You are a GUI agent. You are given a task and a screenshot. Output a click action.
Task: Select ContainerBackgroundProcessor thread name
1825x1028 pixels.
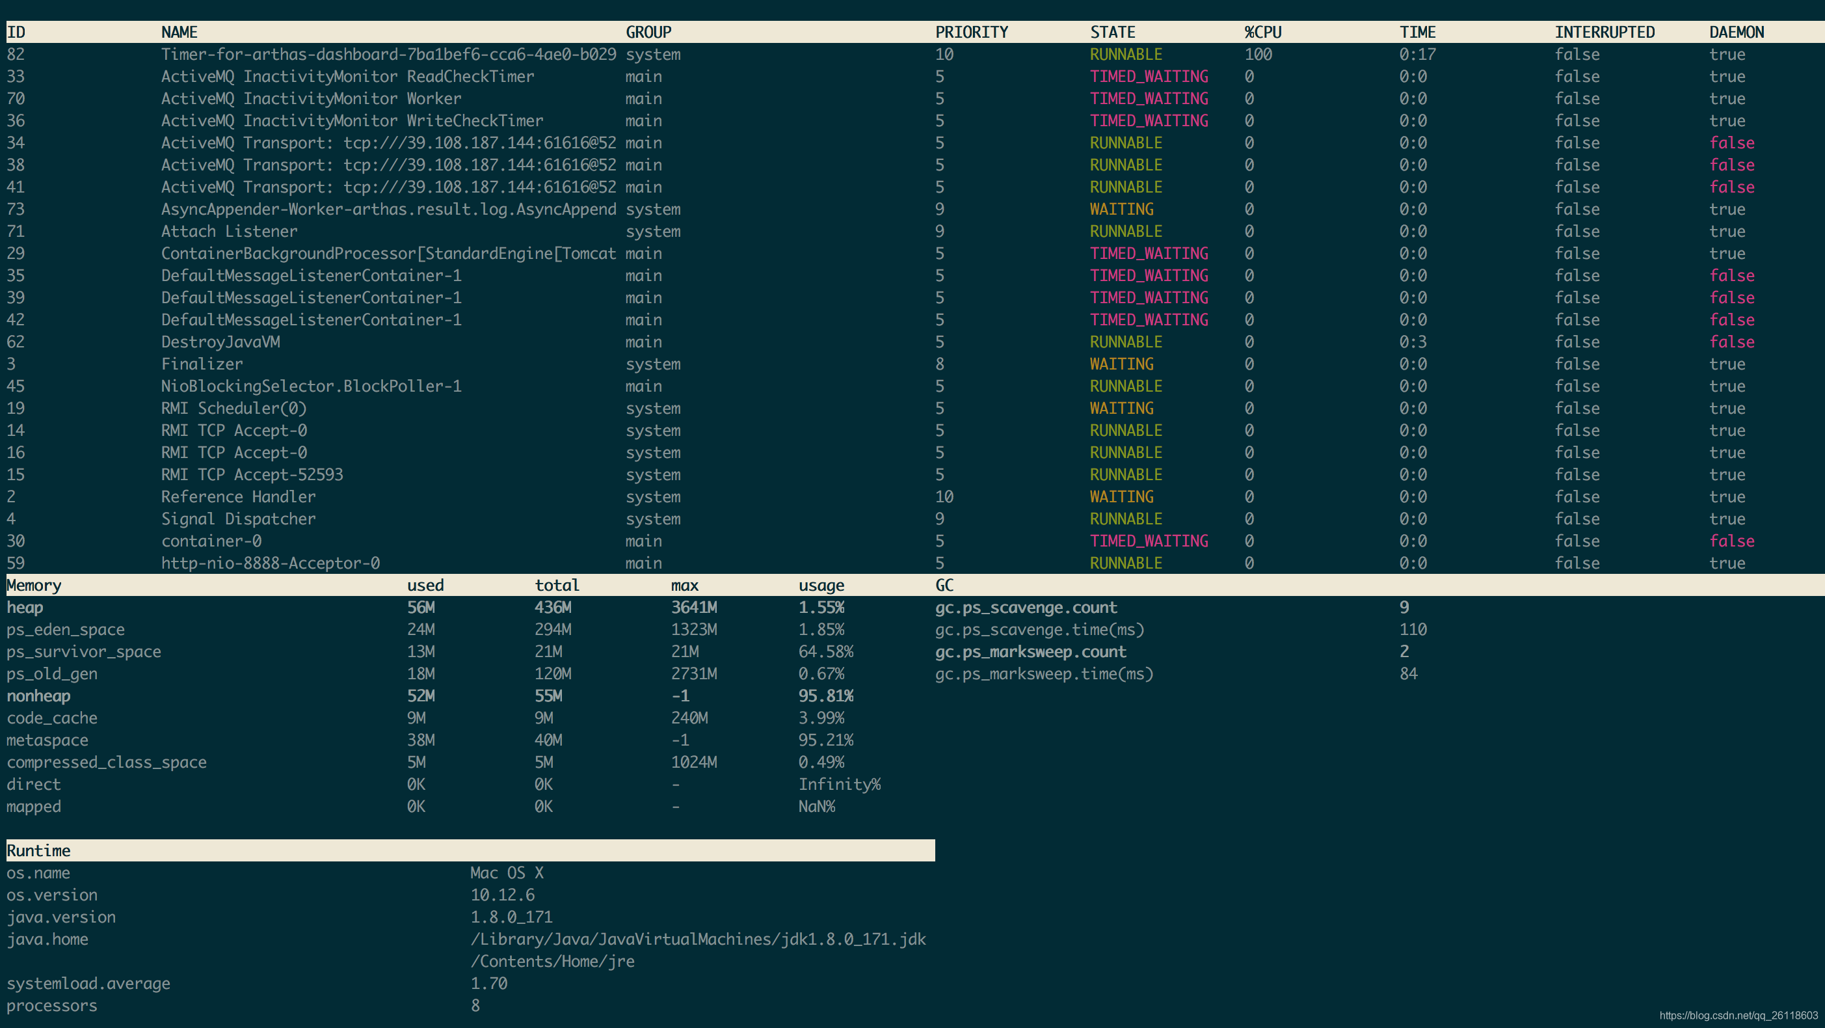[x=388, y=253]
